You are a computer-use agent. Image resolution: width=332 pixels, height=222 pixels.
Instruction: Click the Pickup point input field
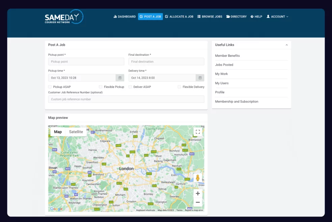pos(86,61)
